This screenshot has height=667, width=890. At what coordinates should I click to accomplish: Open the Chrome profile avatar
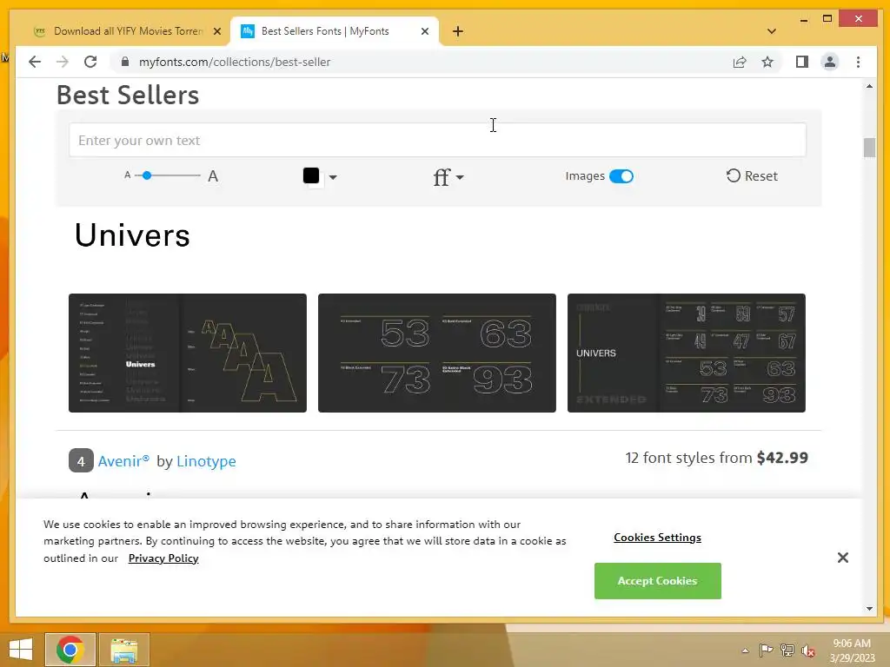[830, 62]
